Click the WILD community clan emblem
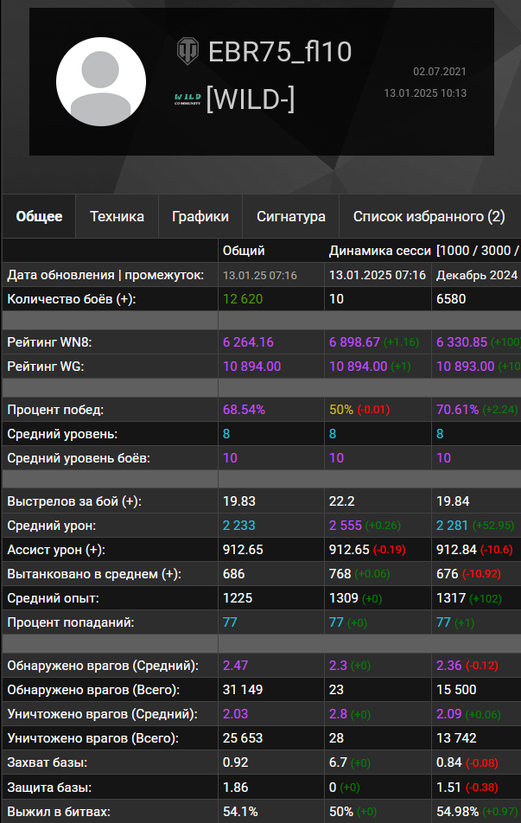The height and width of the screenshot is (823, 521). [x=187, y=100]
